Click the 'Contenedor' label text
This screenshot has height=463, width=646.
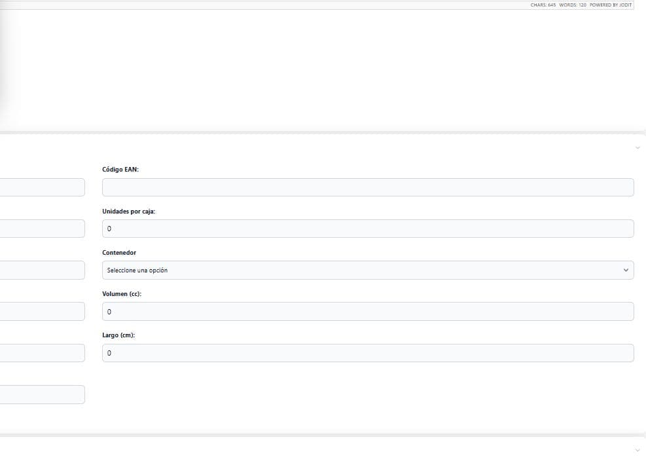coord(119,253)
